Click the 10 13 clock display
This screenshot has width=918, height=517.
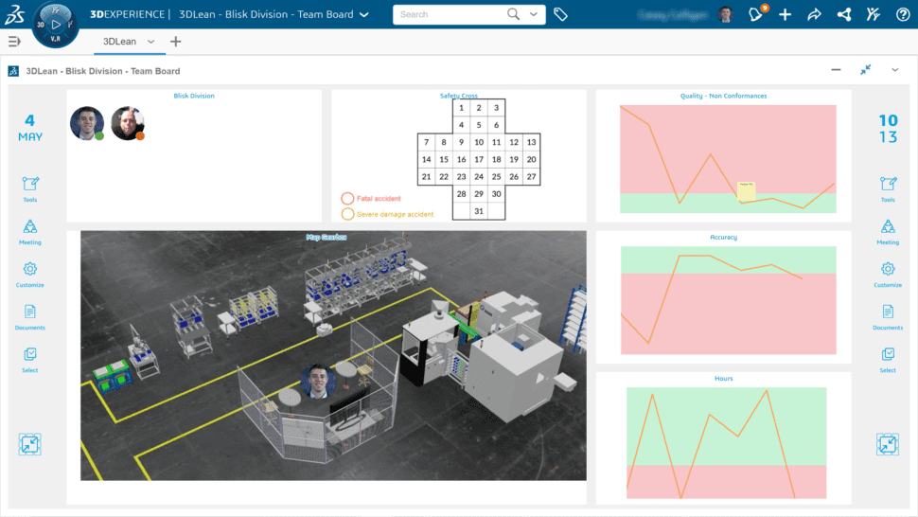pyautogui.click(x=888, y=128)
